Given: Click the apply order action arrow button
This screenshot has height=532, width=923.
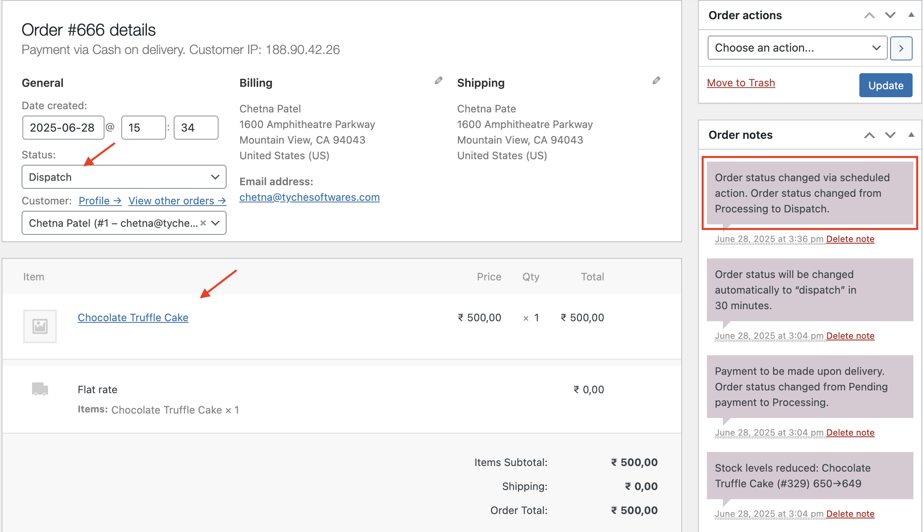Looking at the screenshot, I should (901, 48).
